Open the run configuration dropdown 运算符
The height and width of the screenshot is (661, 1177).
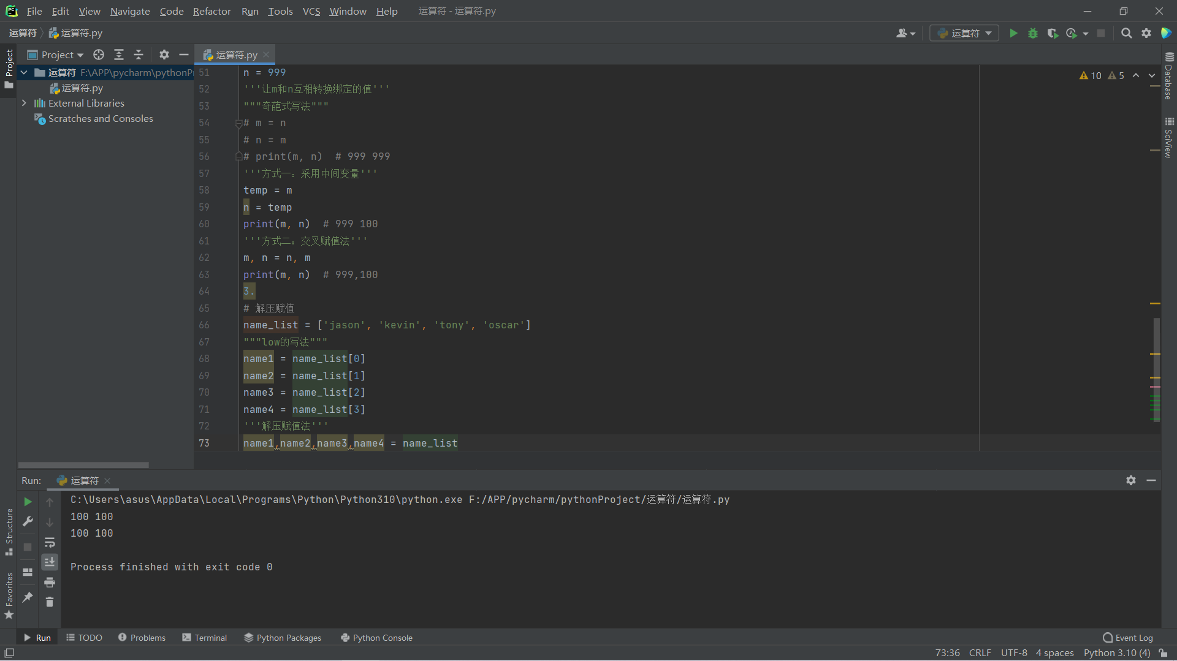[964, 33]
